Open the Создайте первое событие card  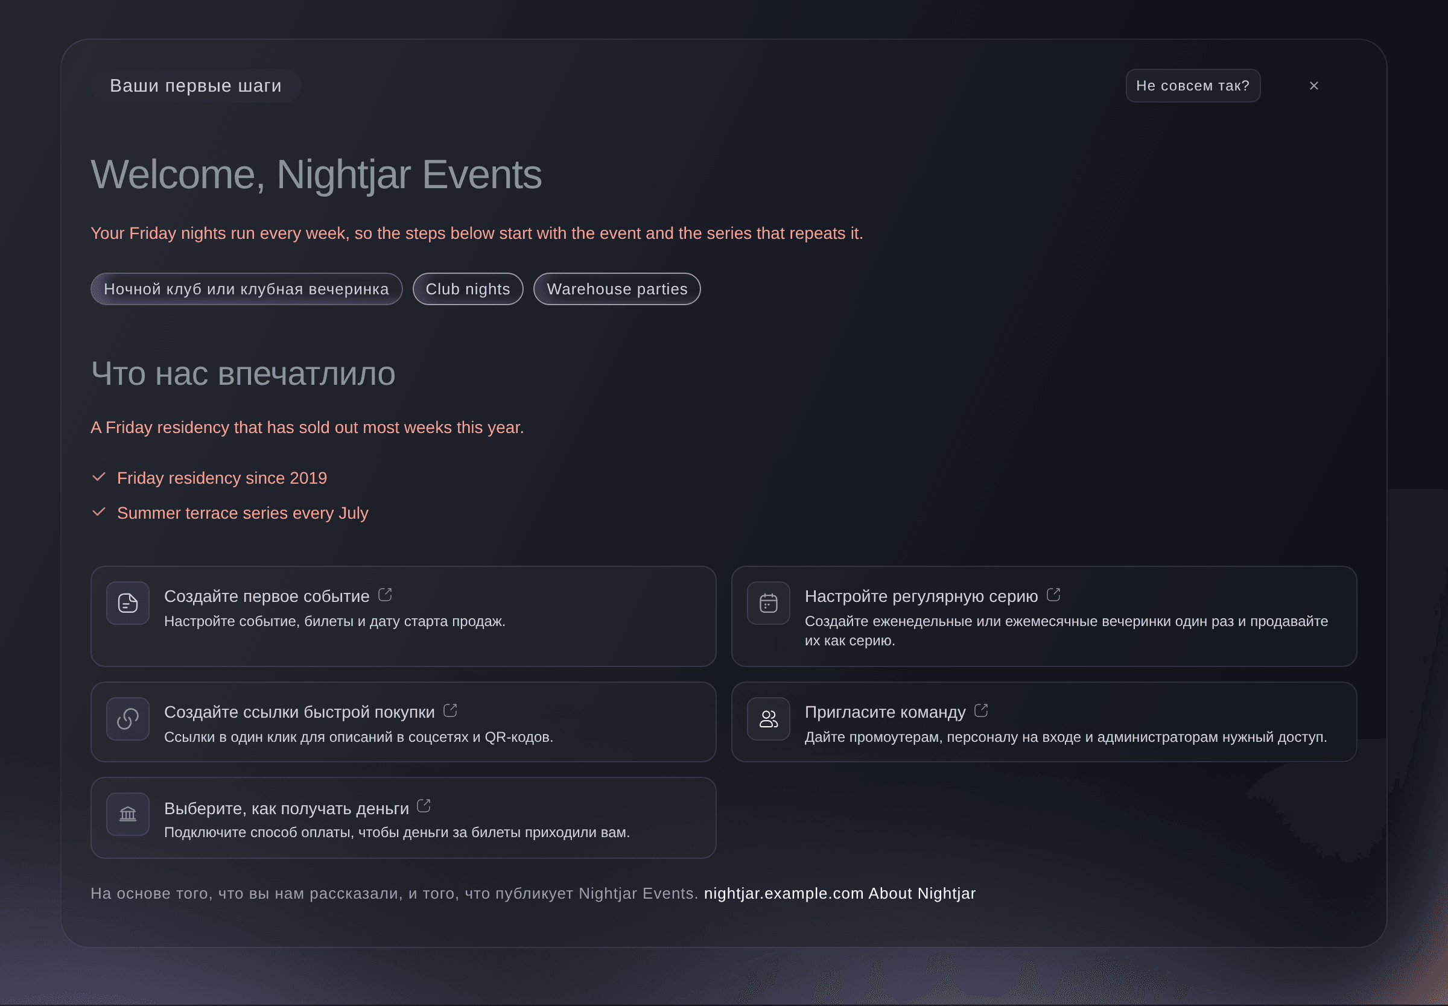(x=404, y=616)
